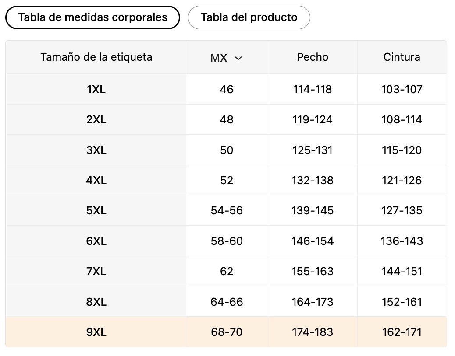Click the highlighted 9XL size row label

(x=96, y=332)
